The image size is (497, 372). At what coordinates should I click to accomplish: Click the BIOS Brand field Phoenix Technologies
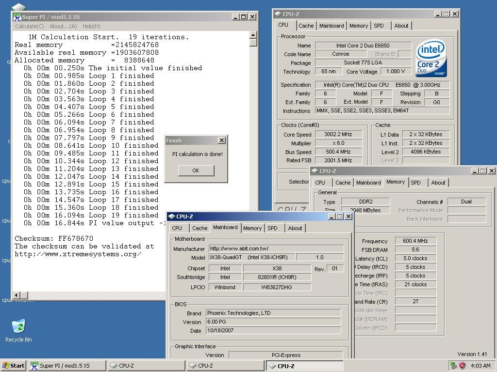(273, 313)
